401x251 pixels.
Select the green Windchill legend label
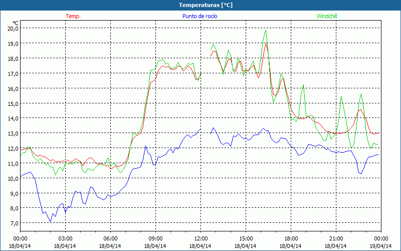click(x=327, y=16)
